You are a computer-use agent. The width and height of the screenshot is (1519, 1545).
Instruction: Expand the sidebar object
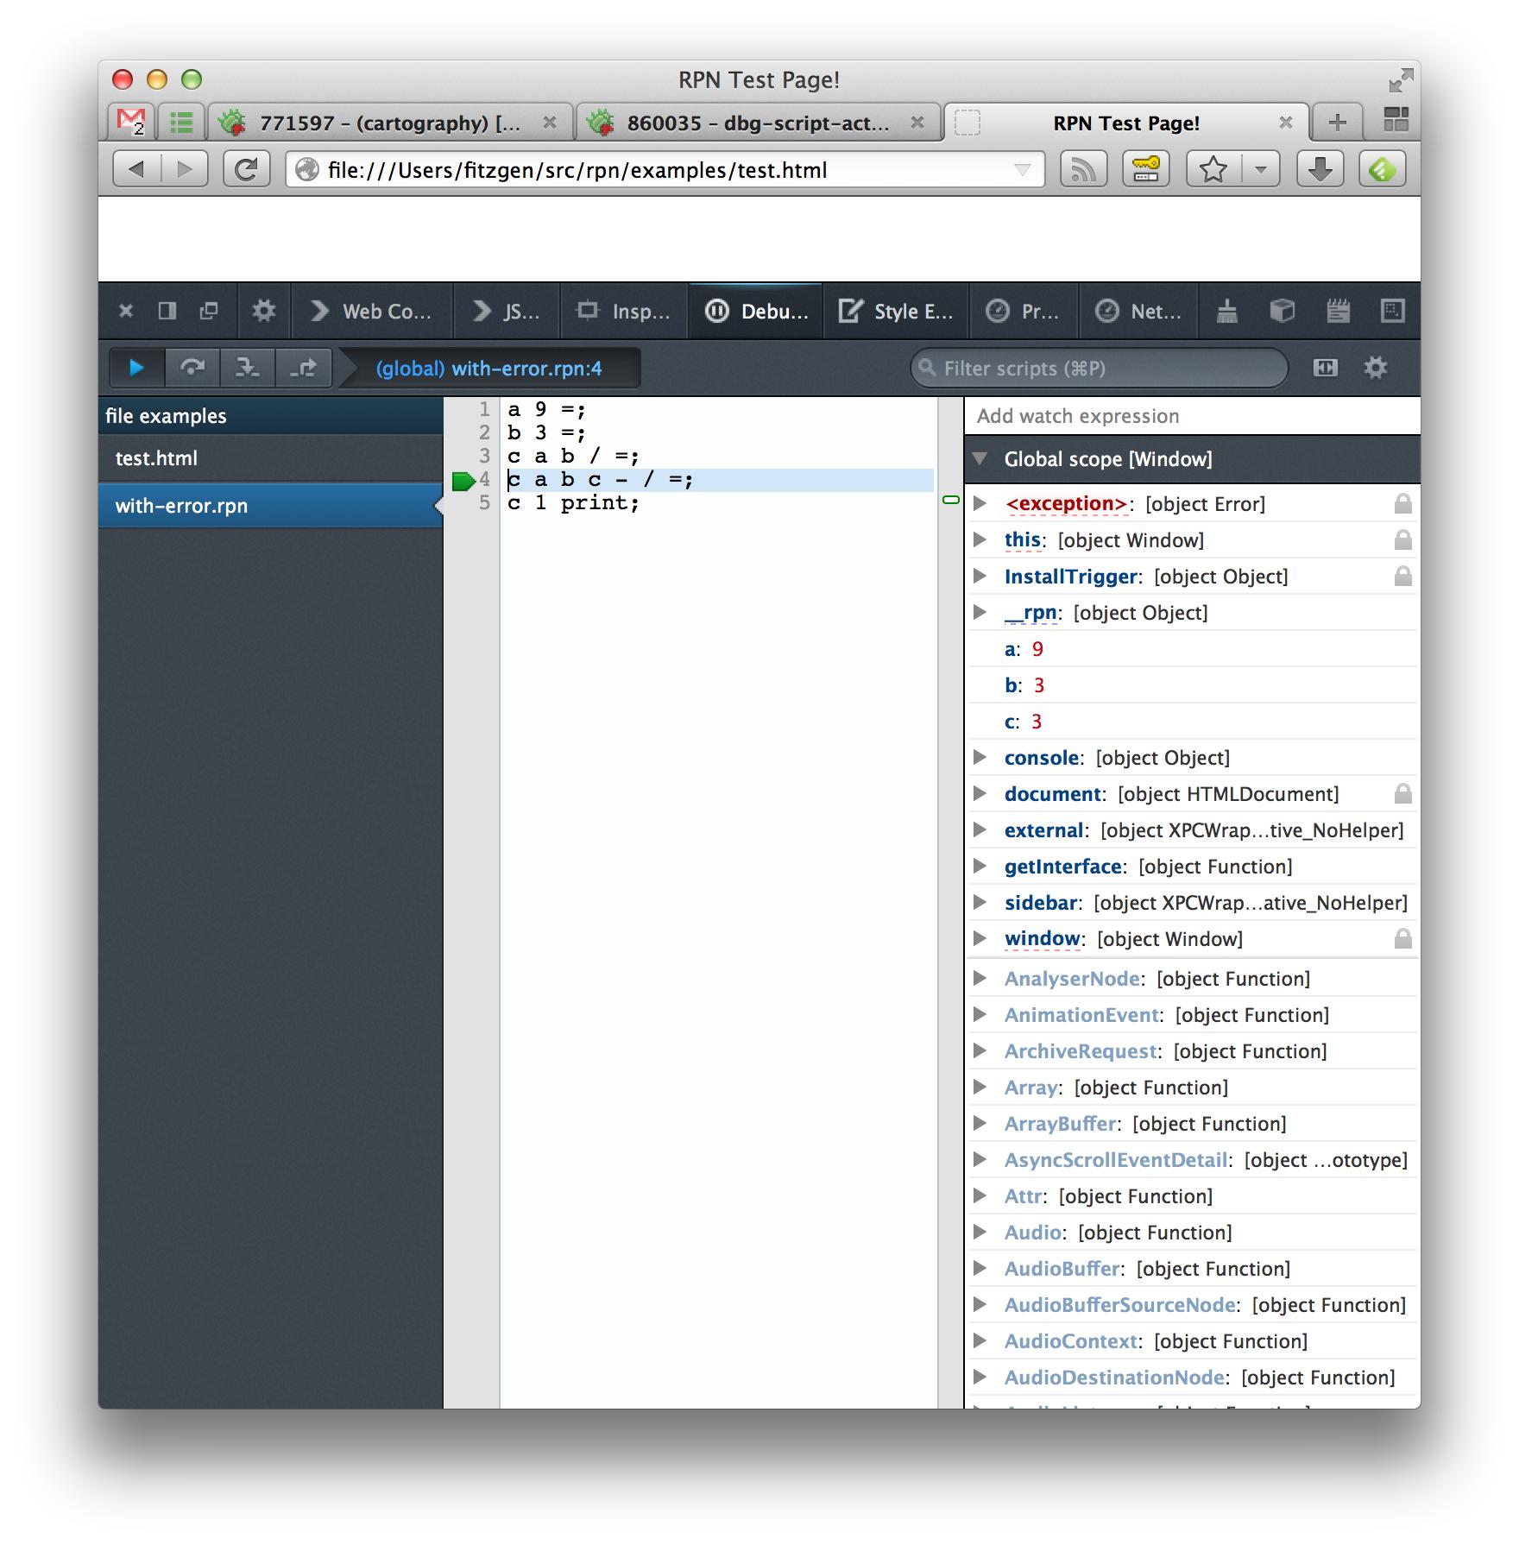click(x=980, y=902)
